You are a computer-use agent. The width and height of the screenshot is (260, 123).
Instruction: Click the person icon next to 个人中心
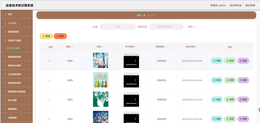point(5,23)
